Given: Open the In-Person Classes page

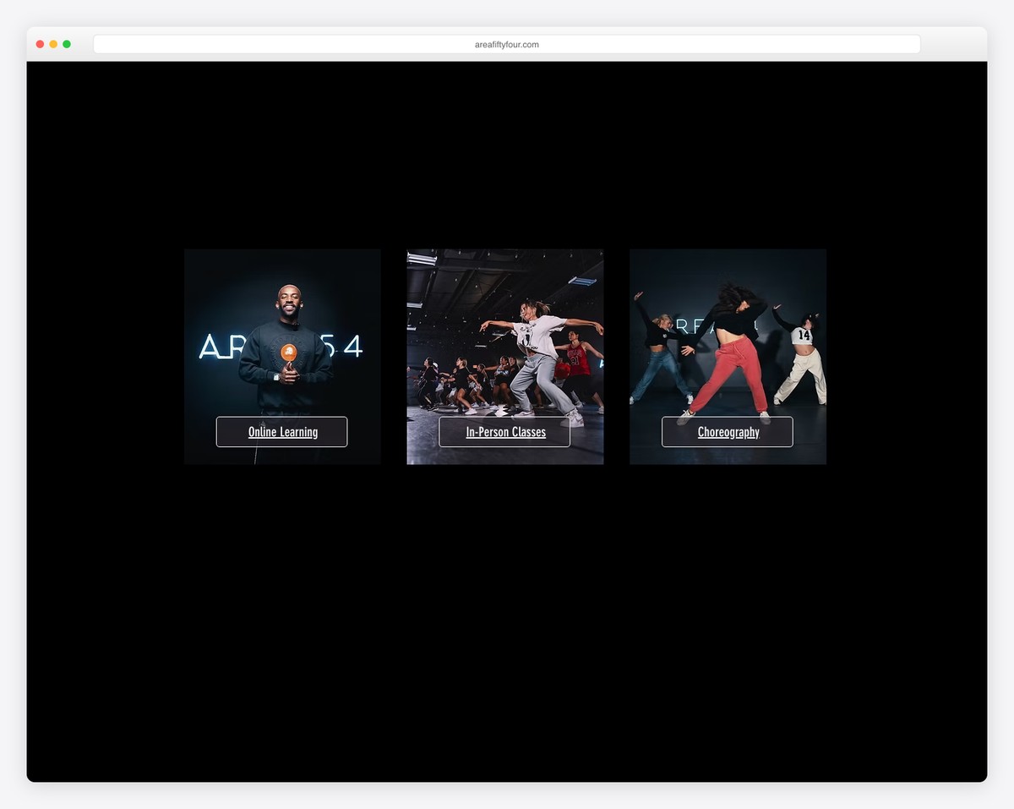Looking at the screenshot, I should [504, 431].
